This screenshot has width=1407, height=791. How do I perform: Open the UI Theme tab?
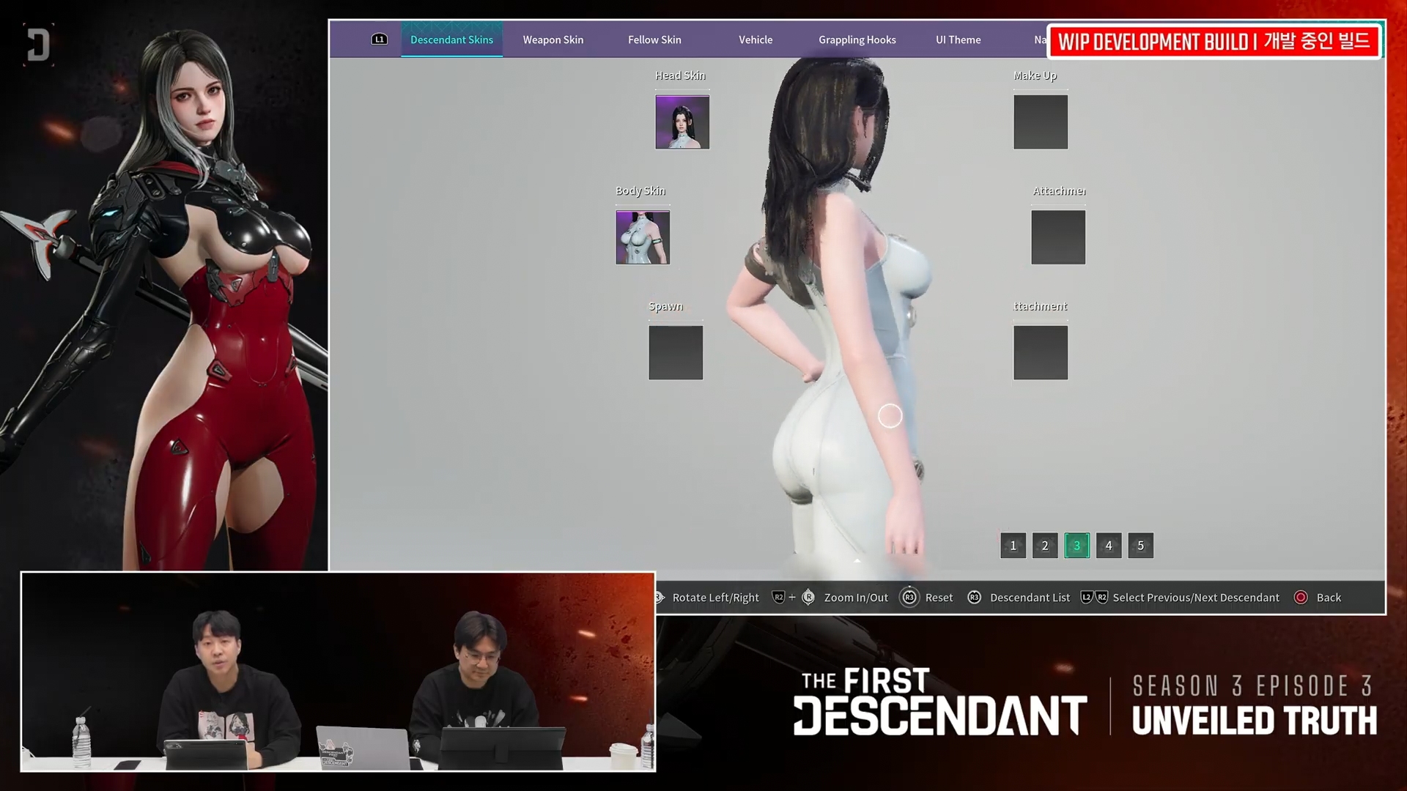click(957, 40)
